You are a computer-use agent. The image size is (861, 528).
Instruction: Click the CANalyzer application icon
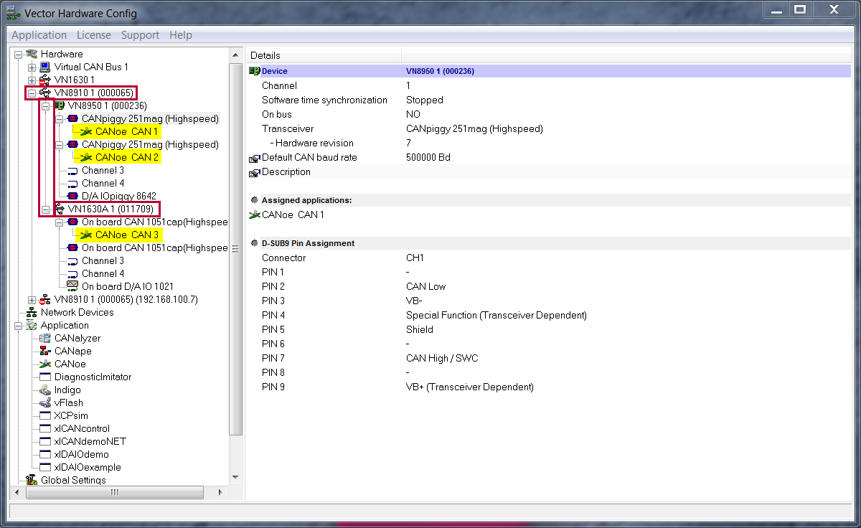click(x=45, y=339)
